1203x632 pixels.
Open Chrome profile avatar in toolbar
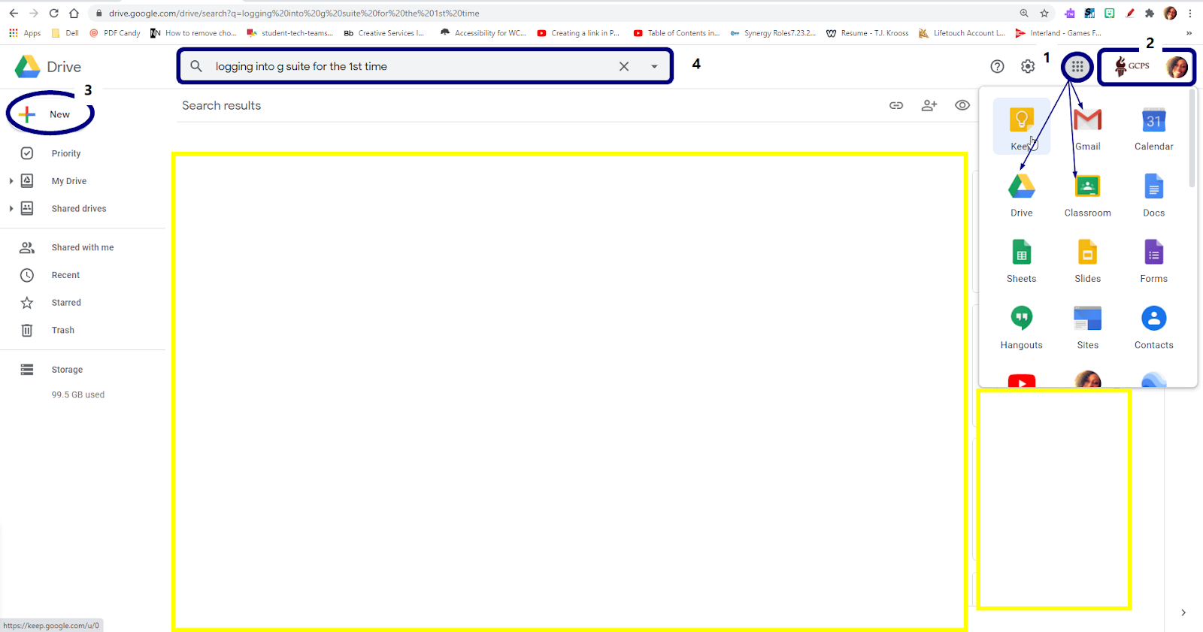coord(1170,13)
